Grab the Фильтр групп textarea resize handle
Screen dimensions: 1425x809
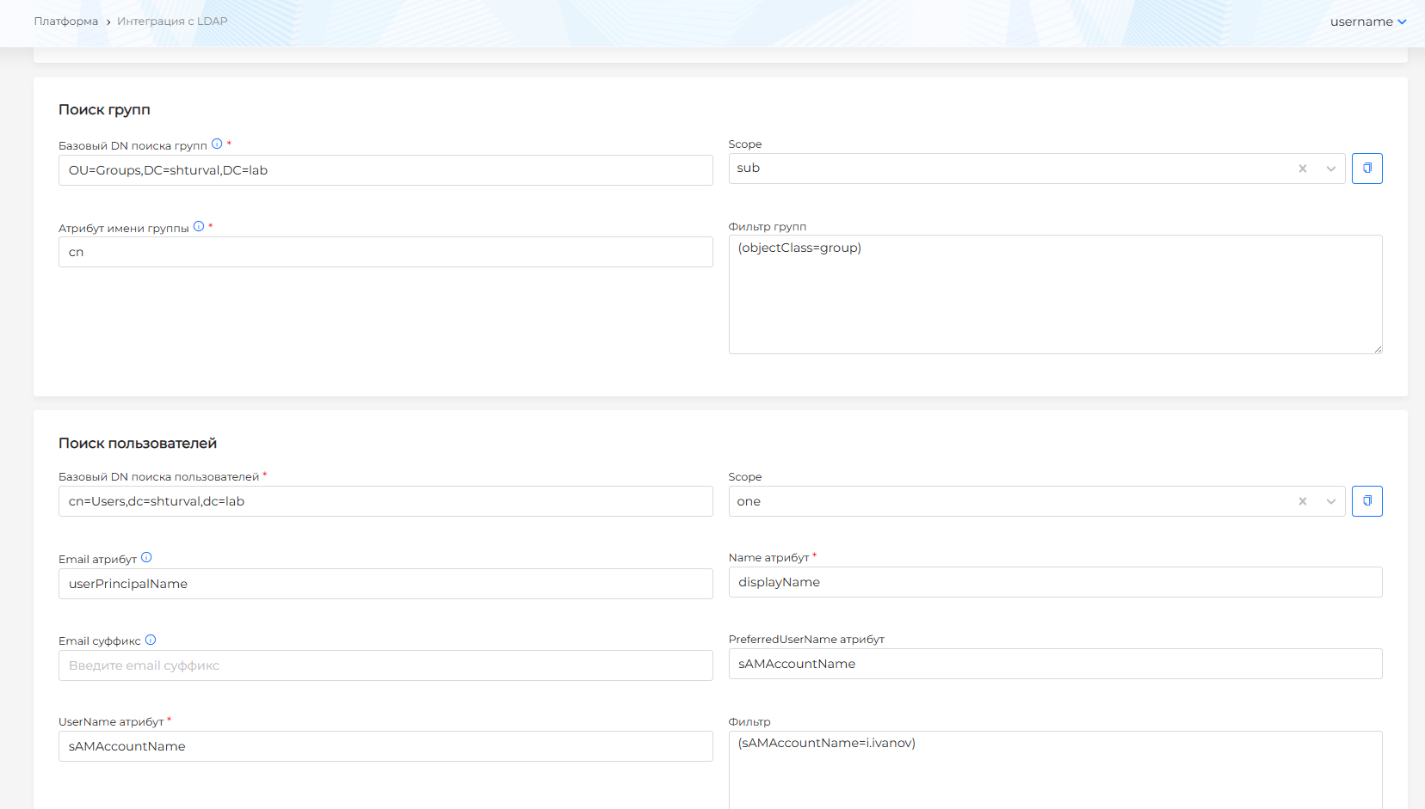point(1378,349)
